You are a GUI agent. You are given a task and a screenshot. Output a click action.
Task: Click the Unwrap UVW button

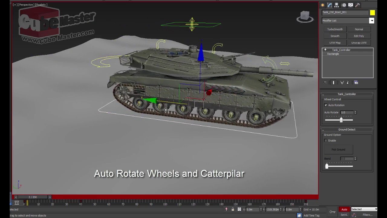[359, 43]
